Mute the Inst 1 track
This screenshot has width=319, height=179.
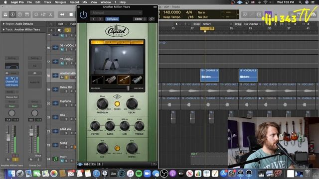coord(62,161)
